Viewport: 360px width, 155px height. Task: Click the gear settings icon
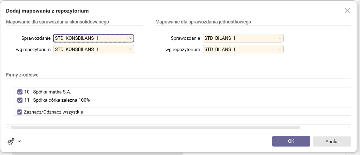pos(11,141)
